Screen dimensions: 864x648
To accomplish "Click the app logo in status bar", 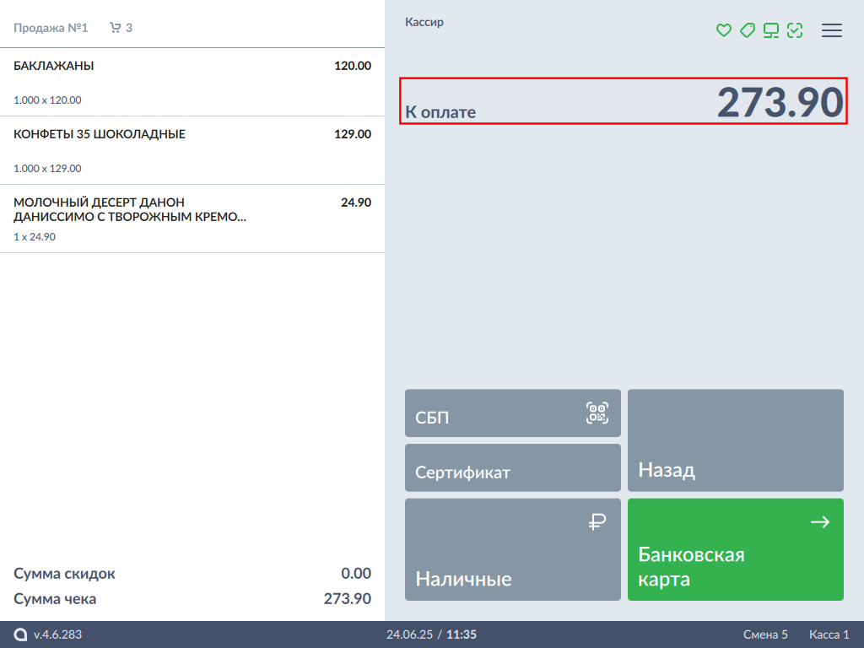I will coord(20,634).
